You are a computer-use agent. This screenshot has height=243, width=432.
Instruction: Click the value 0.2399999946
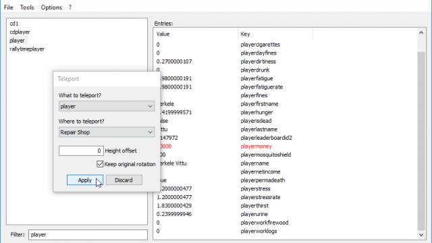tap(174, 215)
